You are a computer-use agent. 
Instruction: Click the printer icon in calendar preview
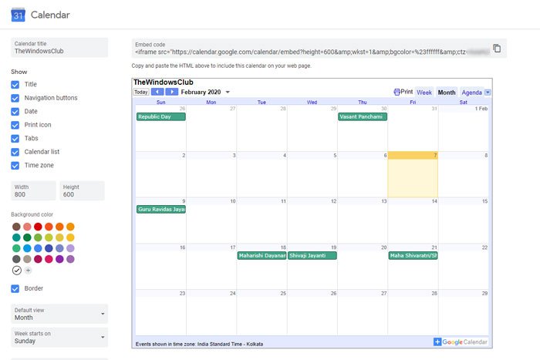pos(397,92)
